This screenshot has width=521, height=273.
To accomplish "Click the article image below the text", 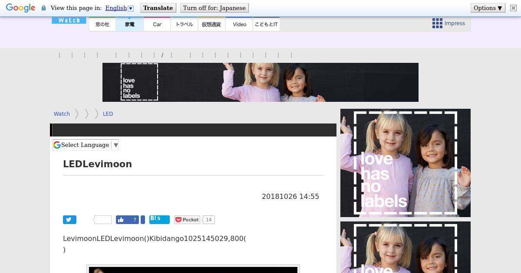I will click(193, 269).
